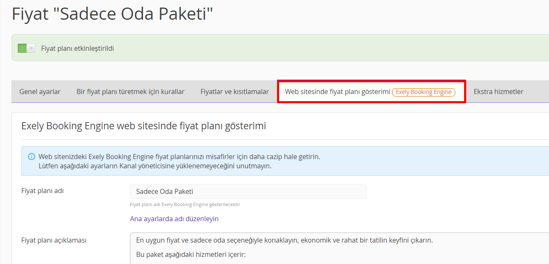Image resolution: width=549 pixels, height=264 pixels.
Task: Click into the Fiyat planı açıklaması text area
Action: 339,248
